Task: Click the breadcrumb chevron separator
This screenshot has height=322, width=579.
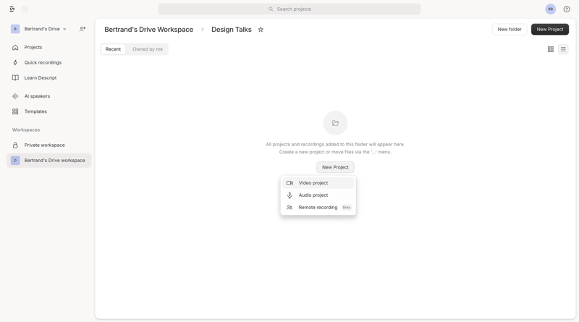Action: point(203,30)
